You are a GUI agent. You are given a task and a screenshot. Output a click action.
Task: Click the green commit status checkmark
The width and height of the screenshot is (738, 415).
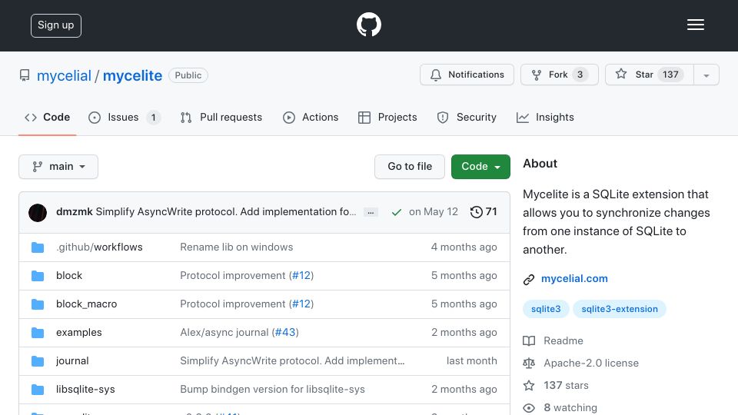pyautogui.click(x=397, y=213)
